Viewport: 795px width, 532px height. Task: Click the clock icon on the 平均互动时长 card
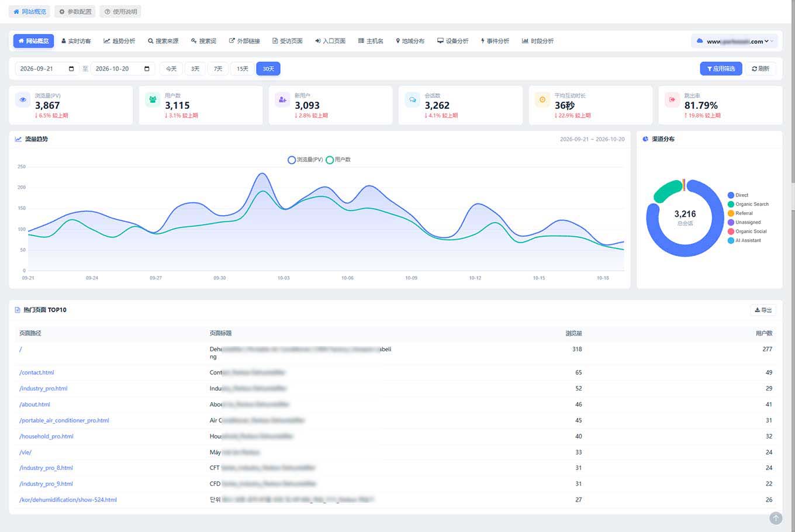[542, 100]
